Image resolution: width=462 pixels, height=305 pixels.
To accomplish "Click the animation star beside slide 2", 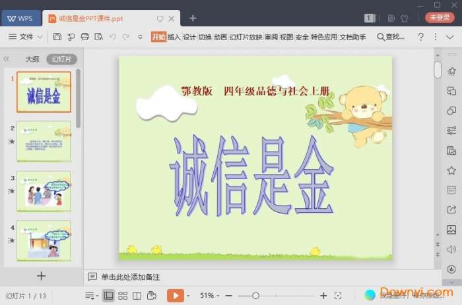I will pos(11,142).
